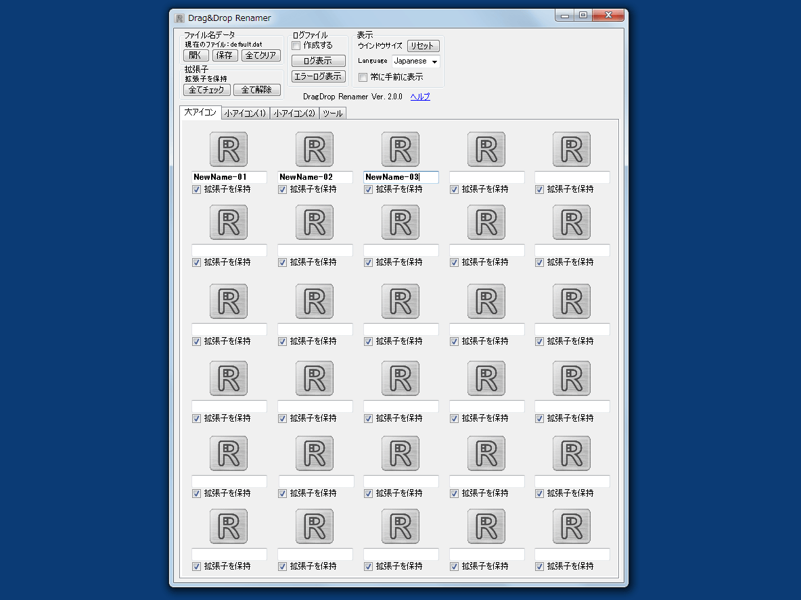Click the third R icon in the bottom row
801x600 pixels.
pos(400,526)
